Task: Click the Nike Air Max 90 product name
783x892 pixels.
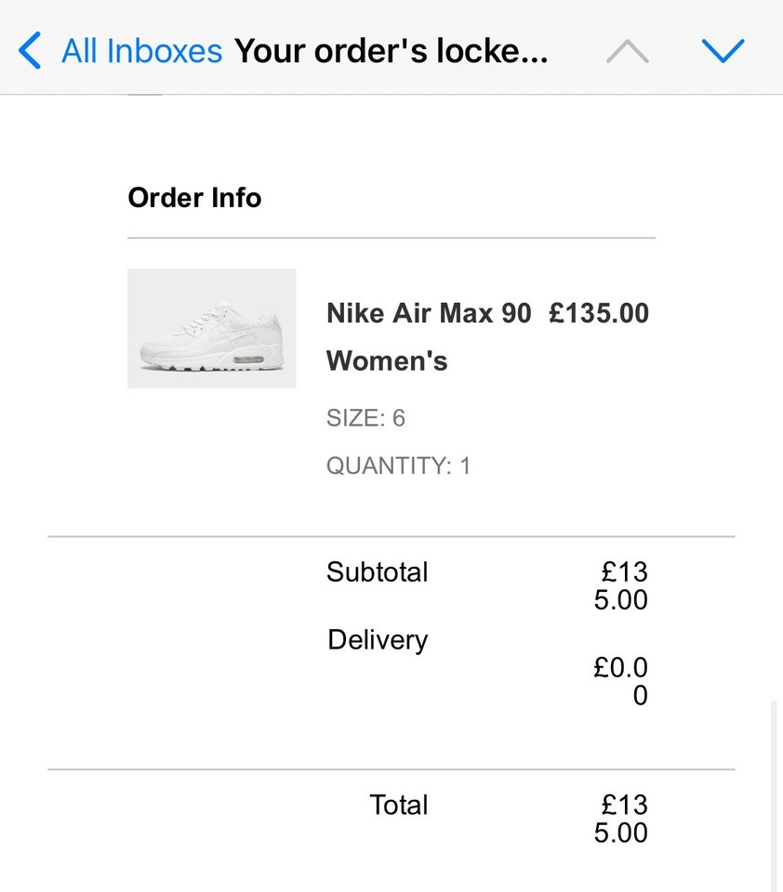Action: [x=429, y=313]
